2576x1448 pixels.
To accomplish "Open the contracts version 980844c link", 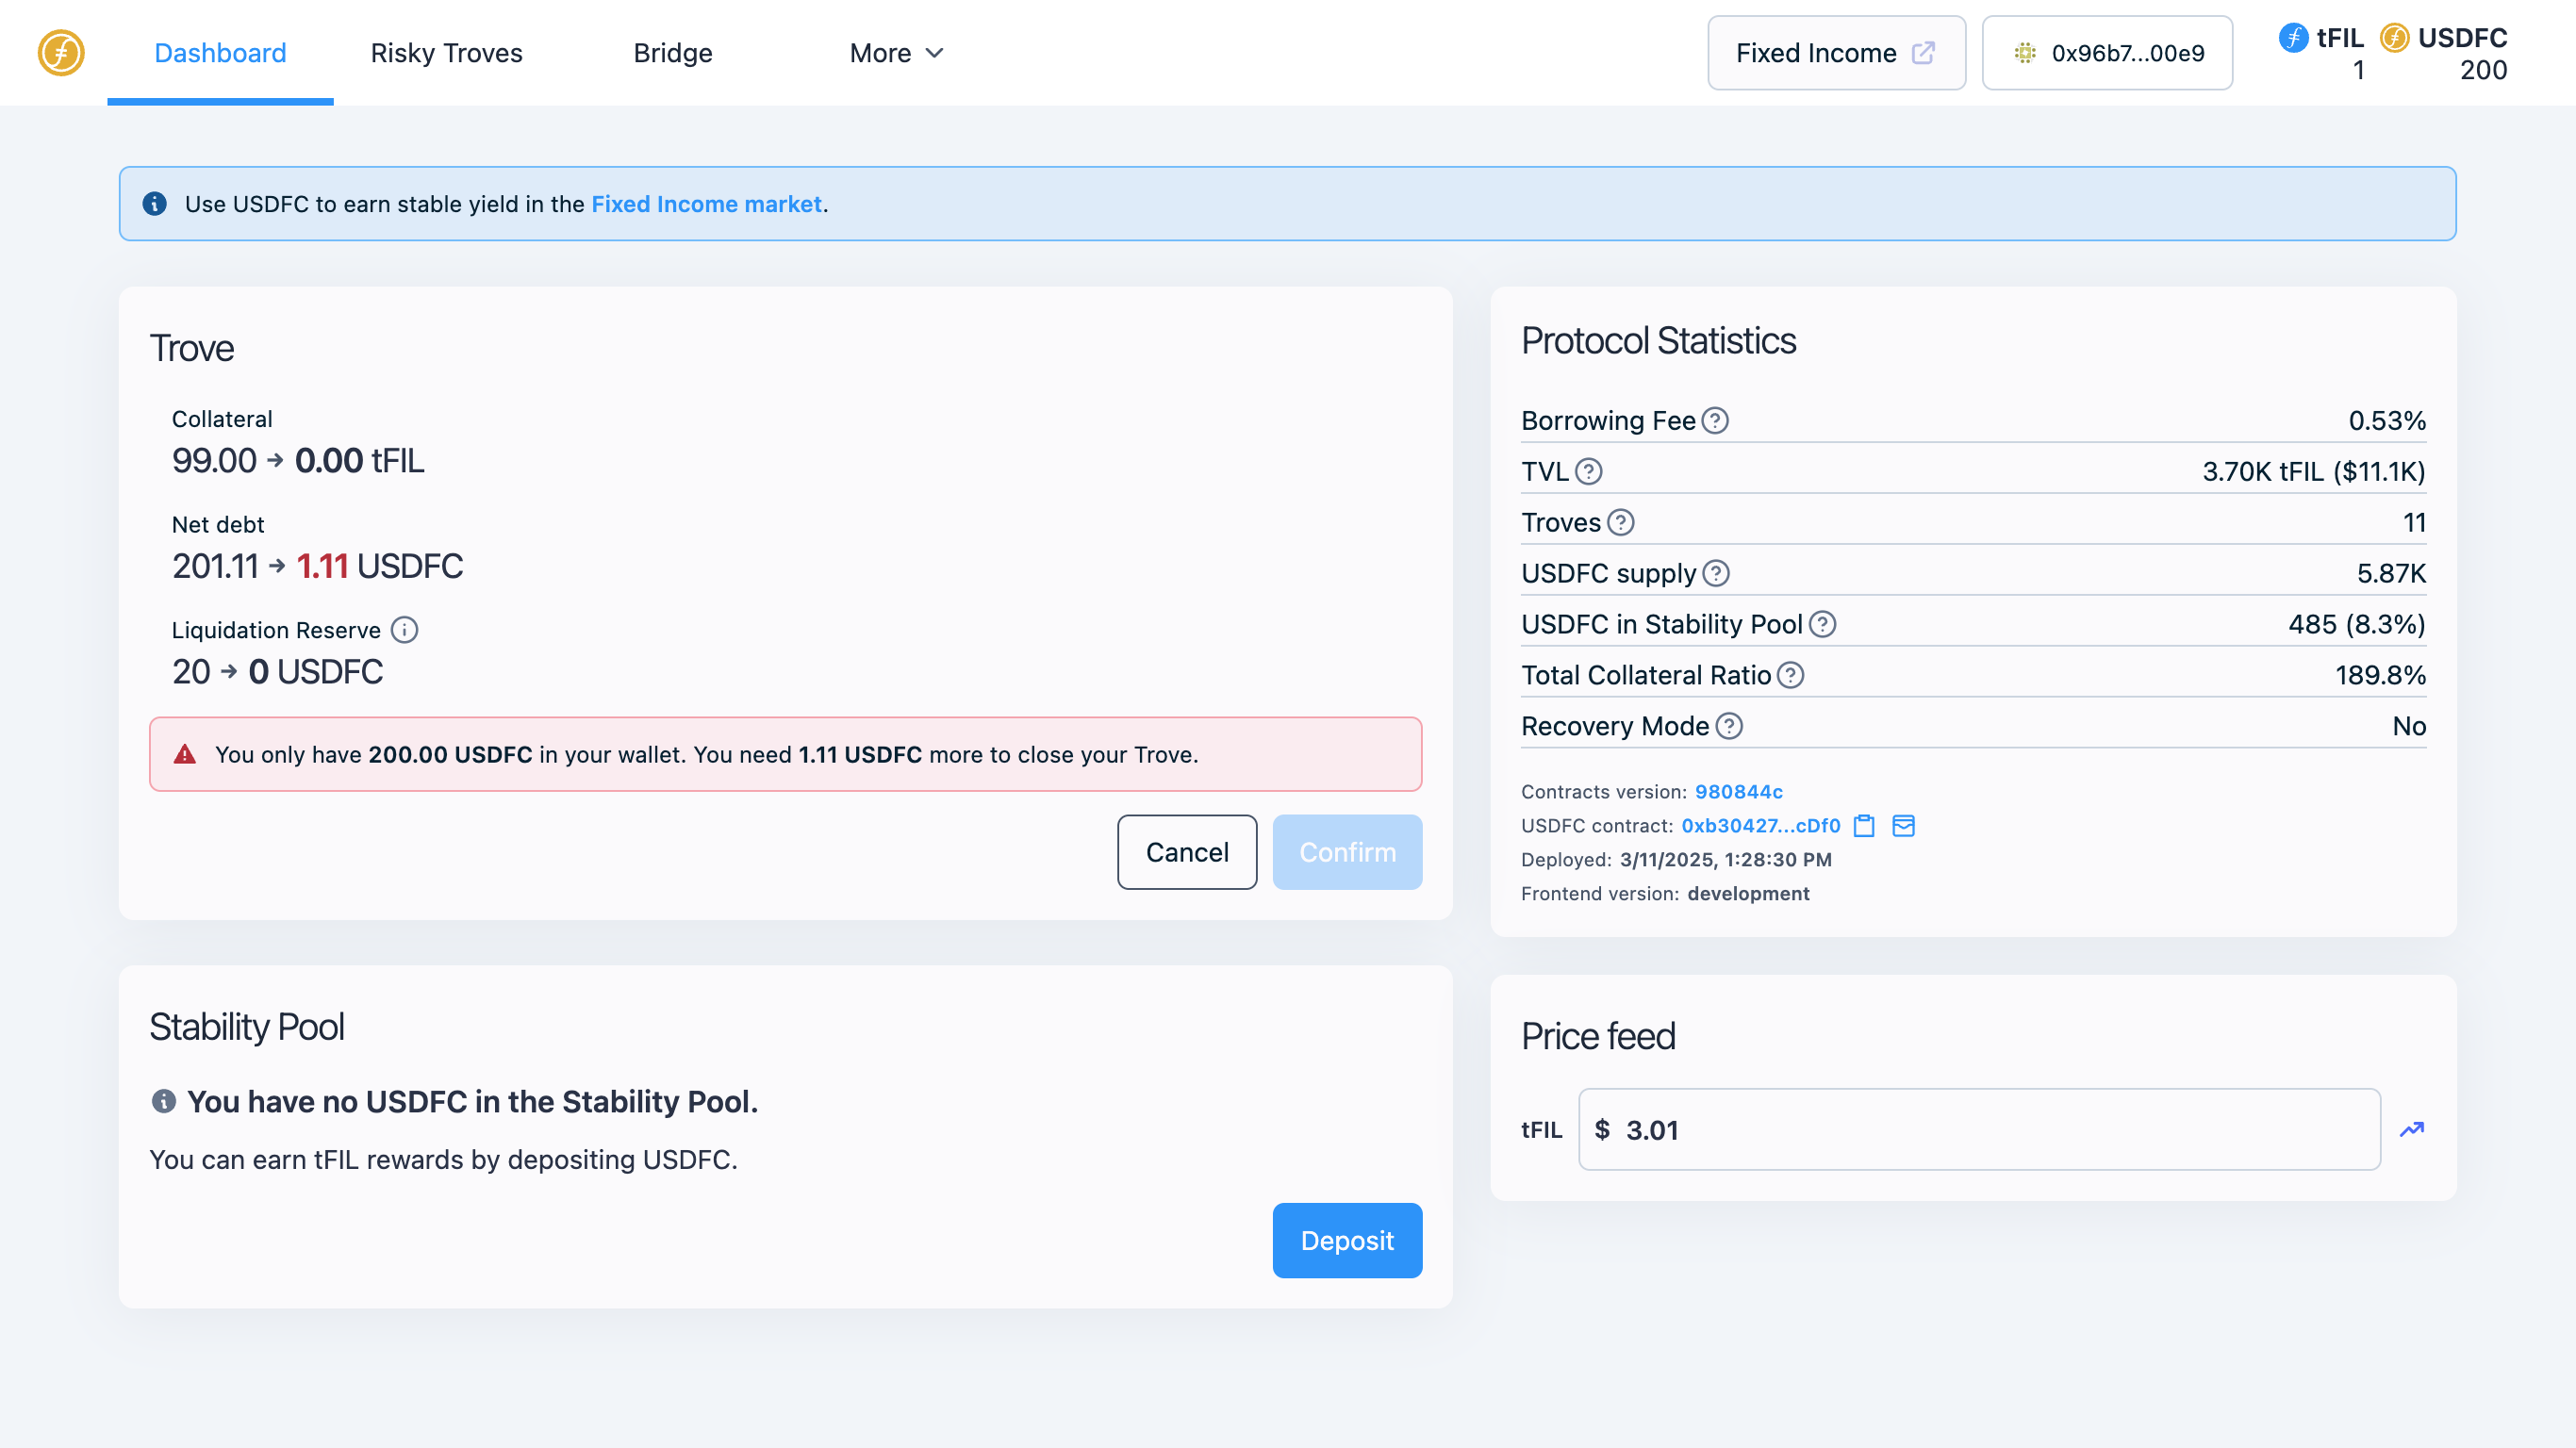I will [1738, 791].
